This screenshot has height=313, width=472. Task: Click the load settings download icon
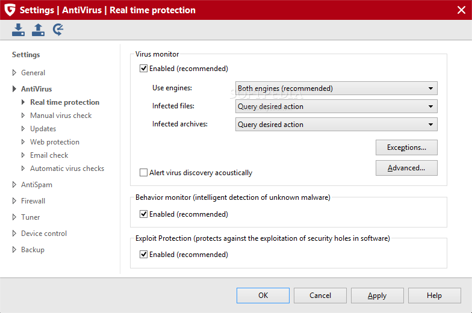pyautogui.click(x=18, y=30)
